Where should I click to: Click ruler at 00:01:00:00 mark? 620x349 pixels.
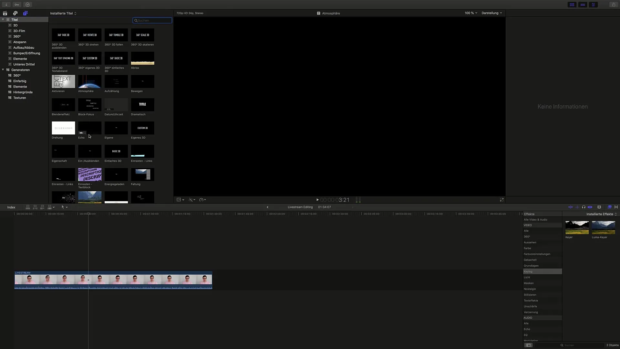(151, 214)
